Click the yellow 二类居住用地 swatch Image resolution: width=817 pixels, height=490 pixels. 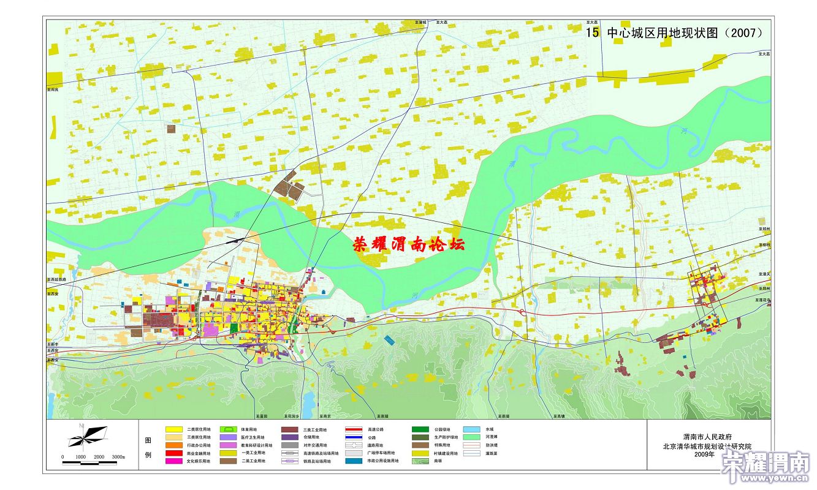(173, 430)
